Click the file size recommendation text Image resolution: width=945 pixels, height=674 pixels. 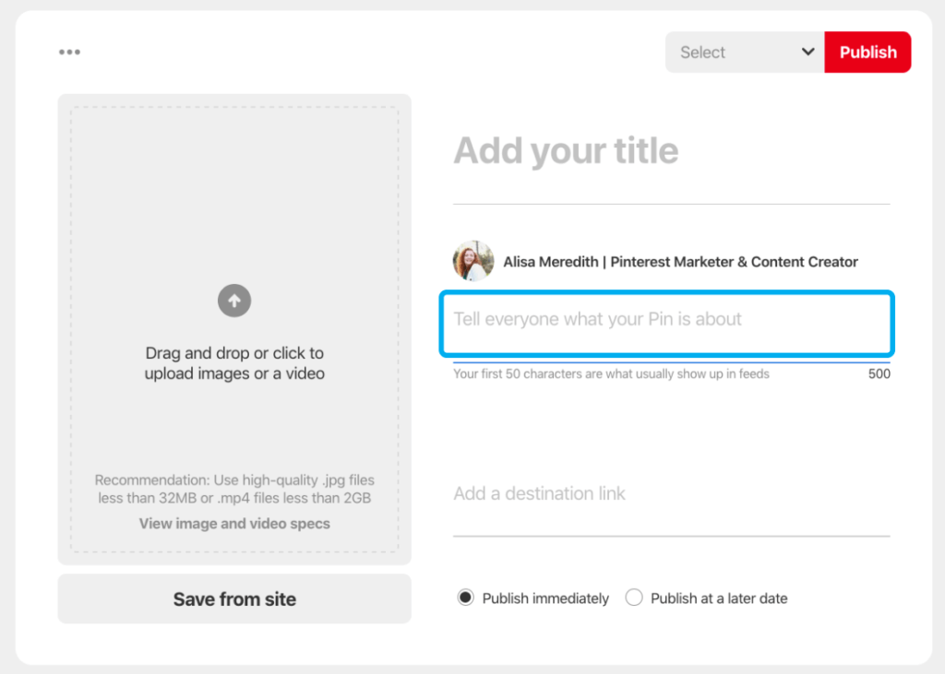(234, 490)
